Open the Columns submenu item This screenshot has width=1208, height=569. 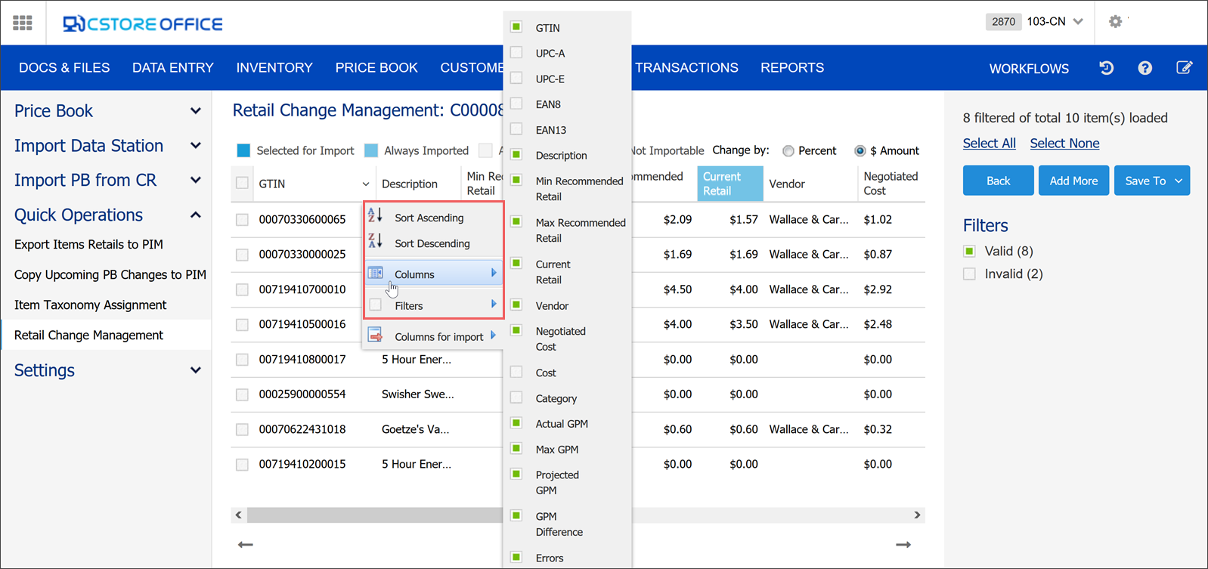(x=432, y=274)
